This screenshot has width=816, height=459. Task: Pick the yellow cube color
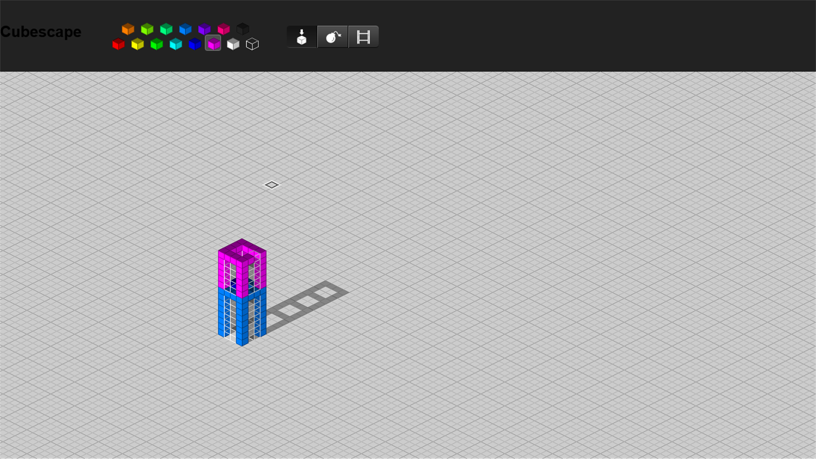point(138,44)
